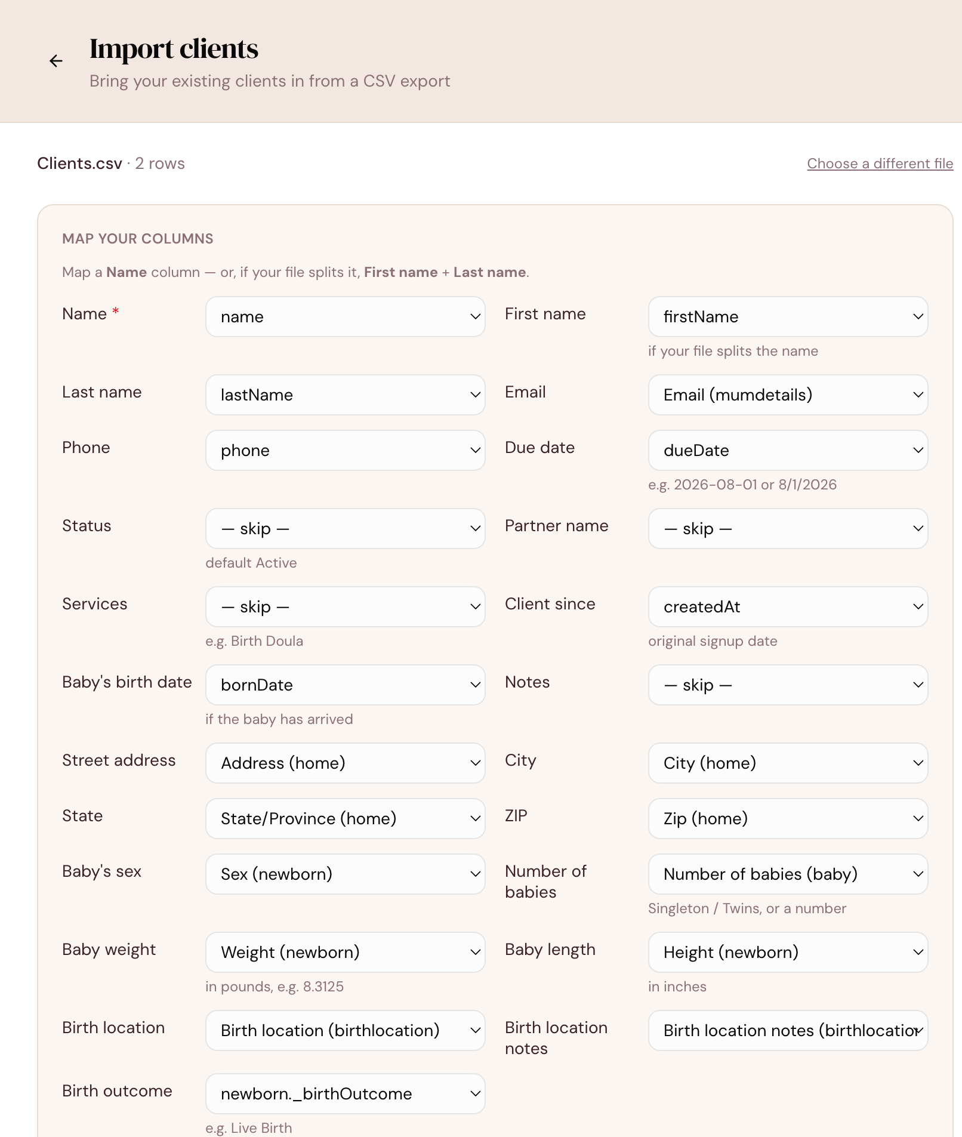
Task: Click the 'if the baby has arrived' hint
Action: (x=279, y=719)
